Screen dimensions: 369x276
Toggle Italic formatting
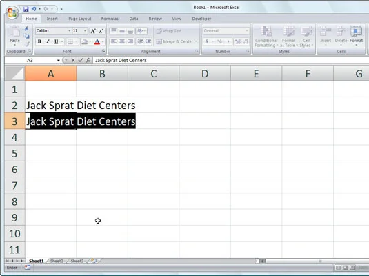(48, 41)
